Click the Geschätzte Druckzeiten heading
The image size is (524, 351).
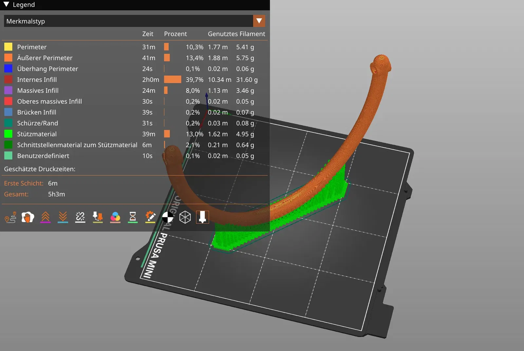coord(40,169)
